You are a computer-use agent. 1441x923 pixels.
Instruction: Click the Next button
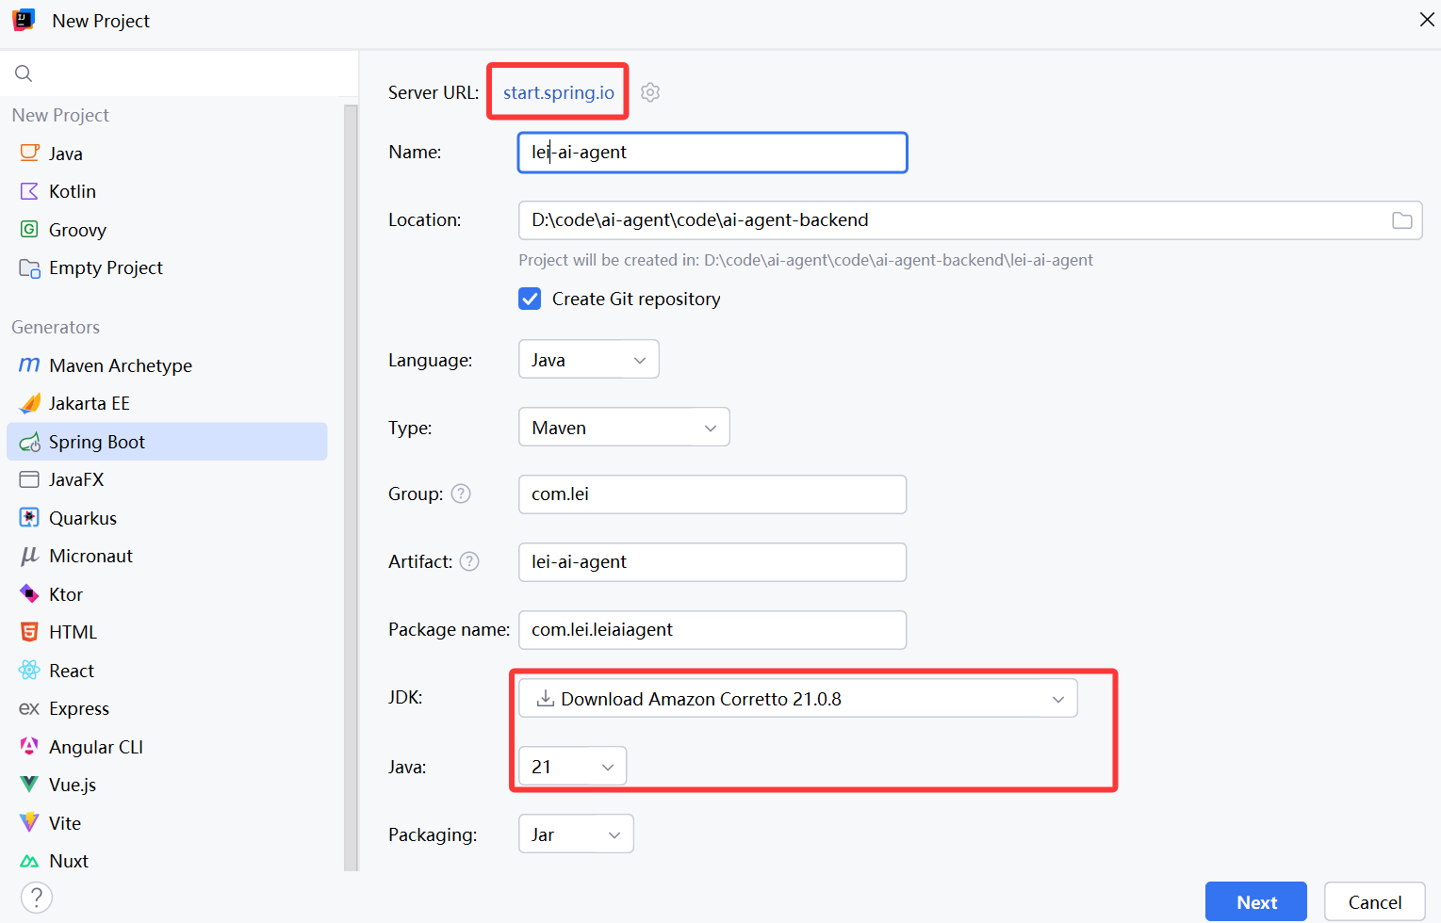tap(1256, 902)
